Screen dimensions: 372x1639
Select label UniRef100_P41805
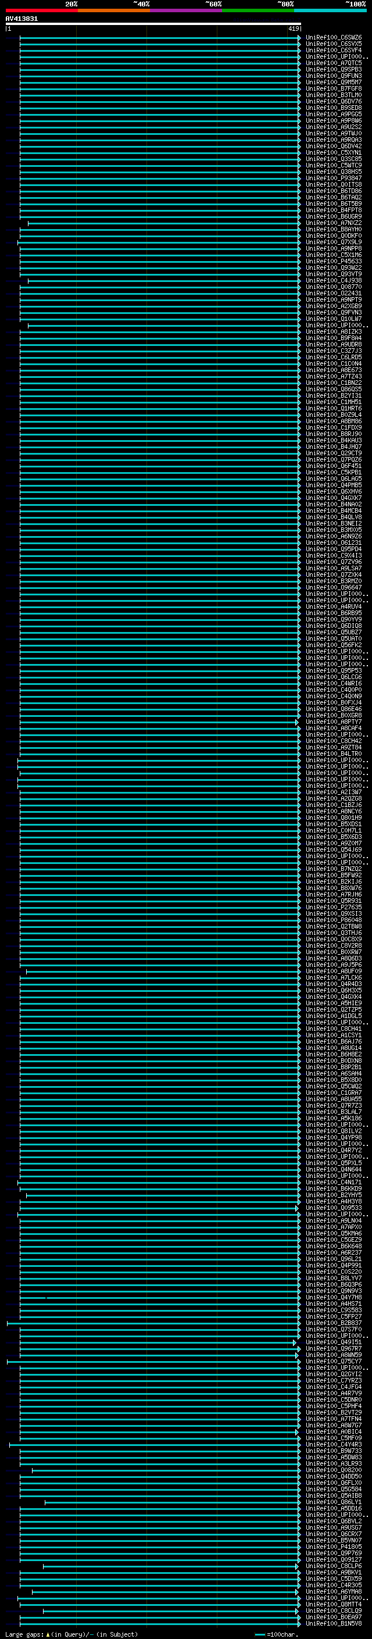coord(333,1547)
